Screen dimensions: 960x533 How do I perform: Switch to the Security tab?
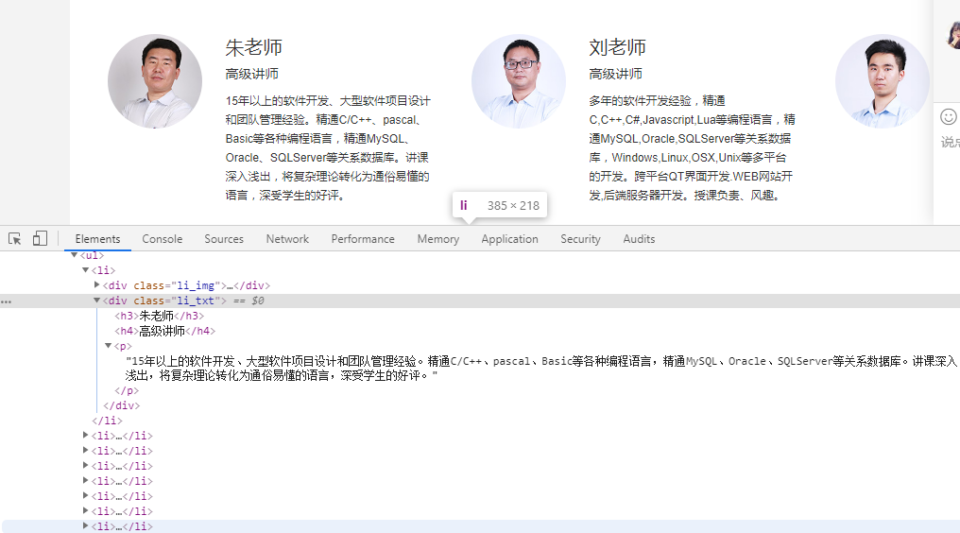tap(580, 239)
